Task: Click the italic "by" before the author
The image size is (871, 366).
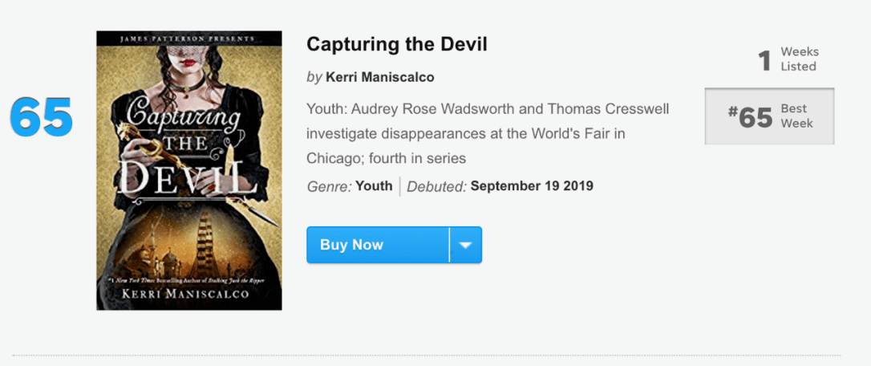Action: 314,77
